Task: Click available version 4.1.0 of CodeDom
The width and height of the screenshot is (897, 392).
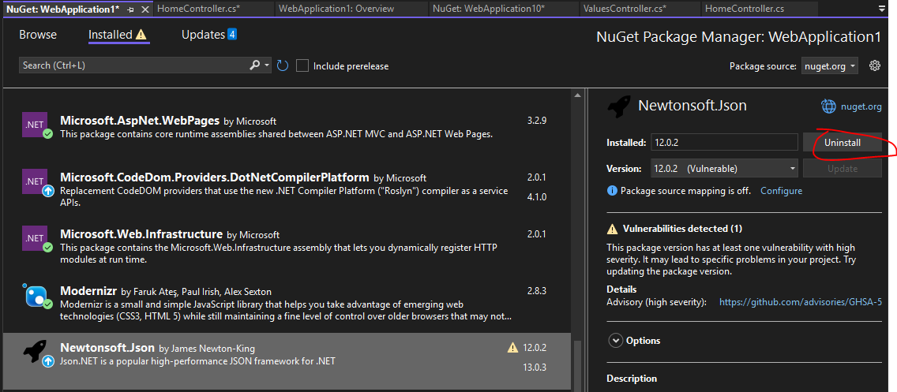Action: (x=537, y=196)
